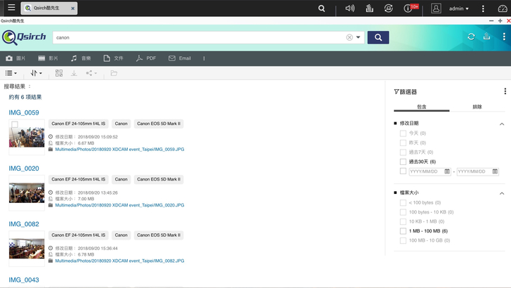Click the blue search magnifier button

[x=378, y=37]
